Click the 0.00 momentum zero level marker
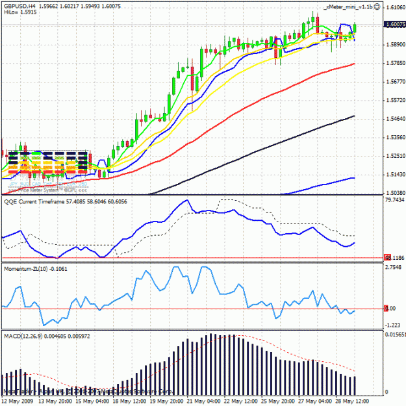 [x=390, y=309]
